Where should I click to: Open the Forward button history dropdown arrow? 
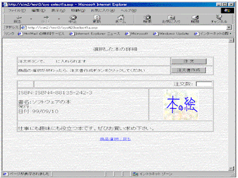coord(59,19)
